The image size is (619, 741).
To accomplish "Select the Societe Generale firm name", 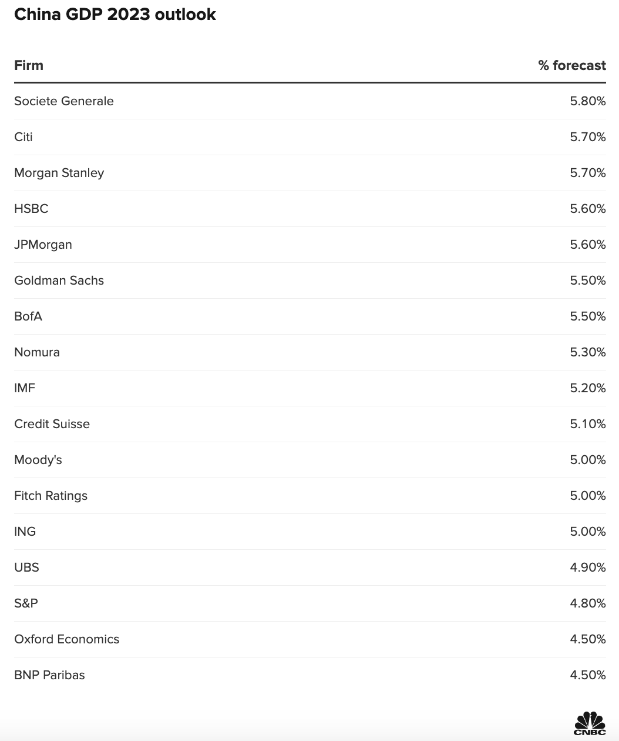I will coord(64,101).
